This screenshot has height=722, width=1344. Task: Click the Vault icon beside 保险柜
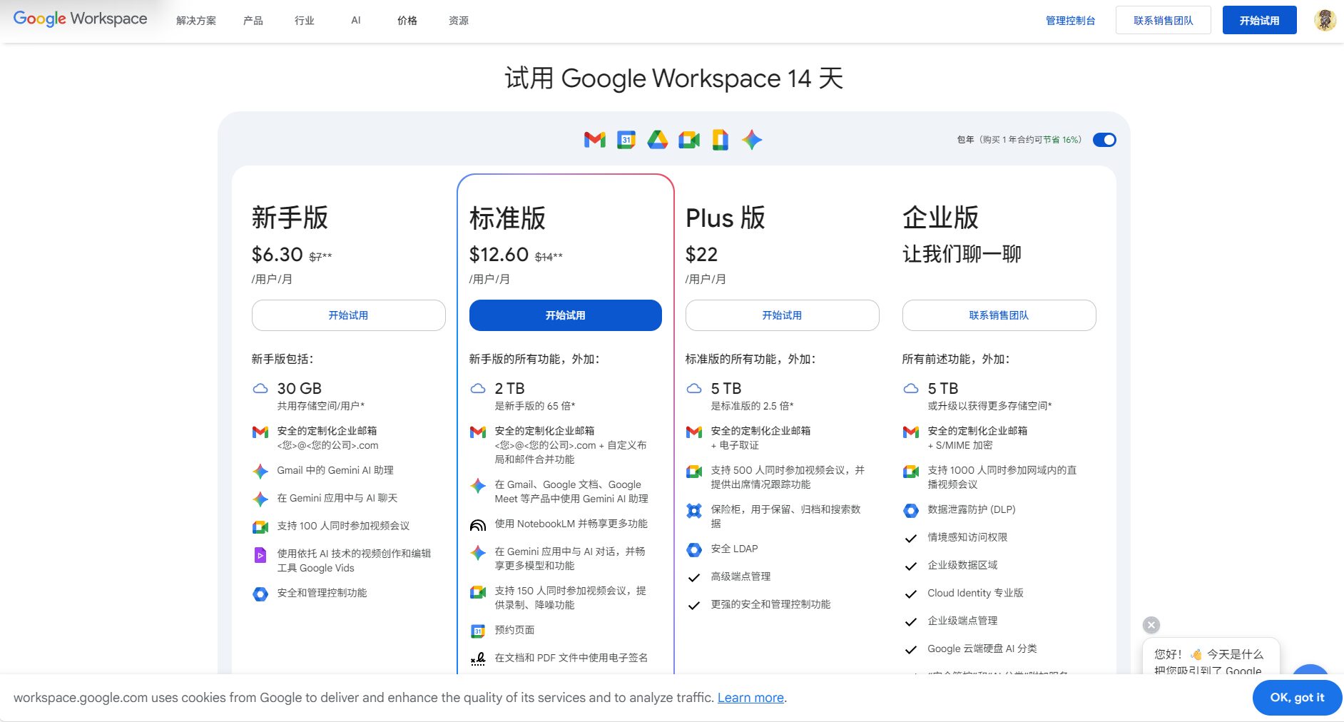[694, 510]
